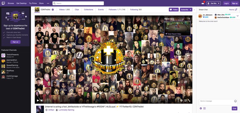The image size is (240, 113).
Task: Open emote picker in chat box
Action: [x=235, y=101]
